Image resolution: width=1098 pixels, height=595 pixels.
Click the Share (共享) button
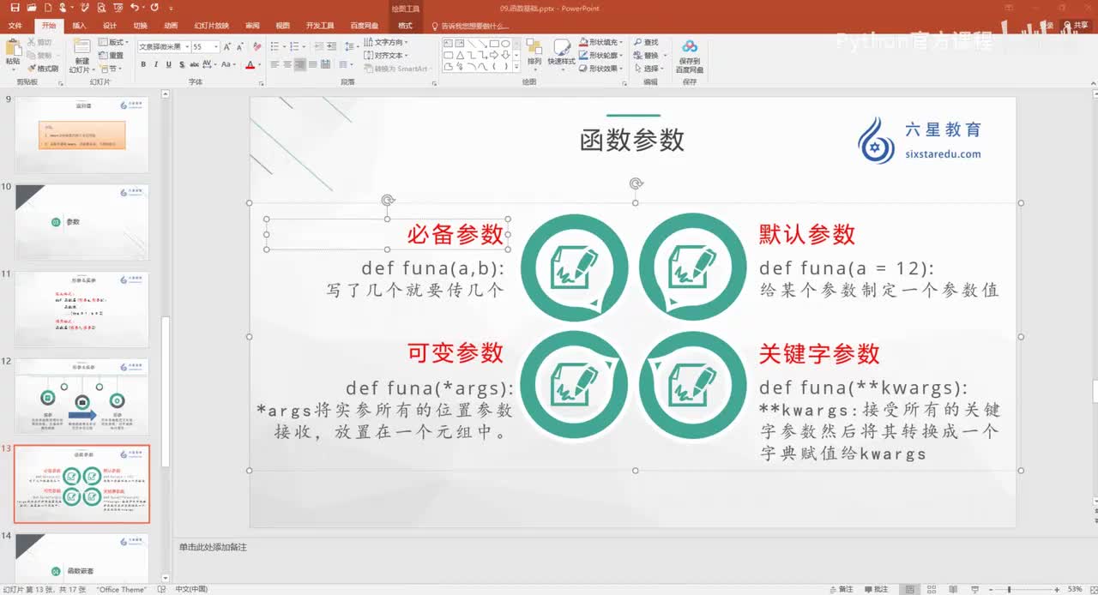click(x=1077, y=26)
